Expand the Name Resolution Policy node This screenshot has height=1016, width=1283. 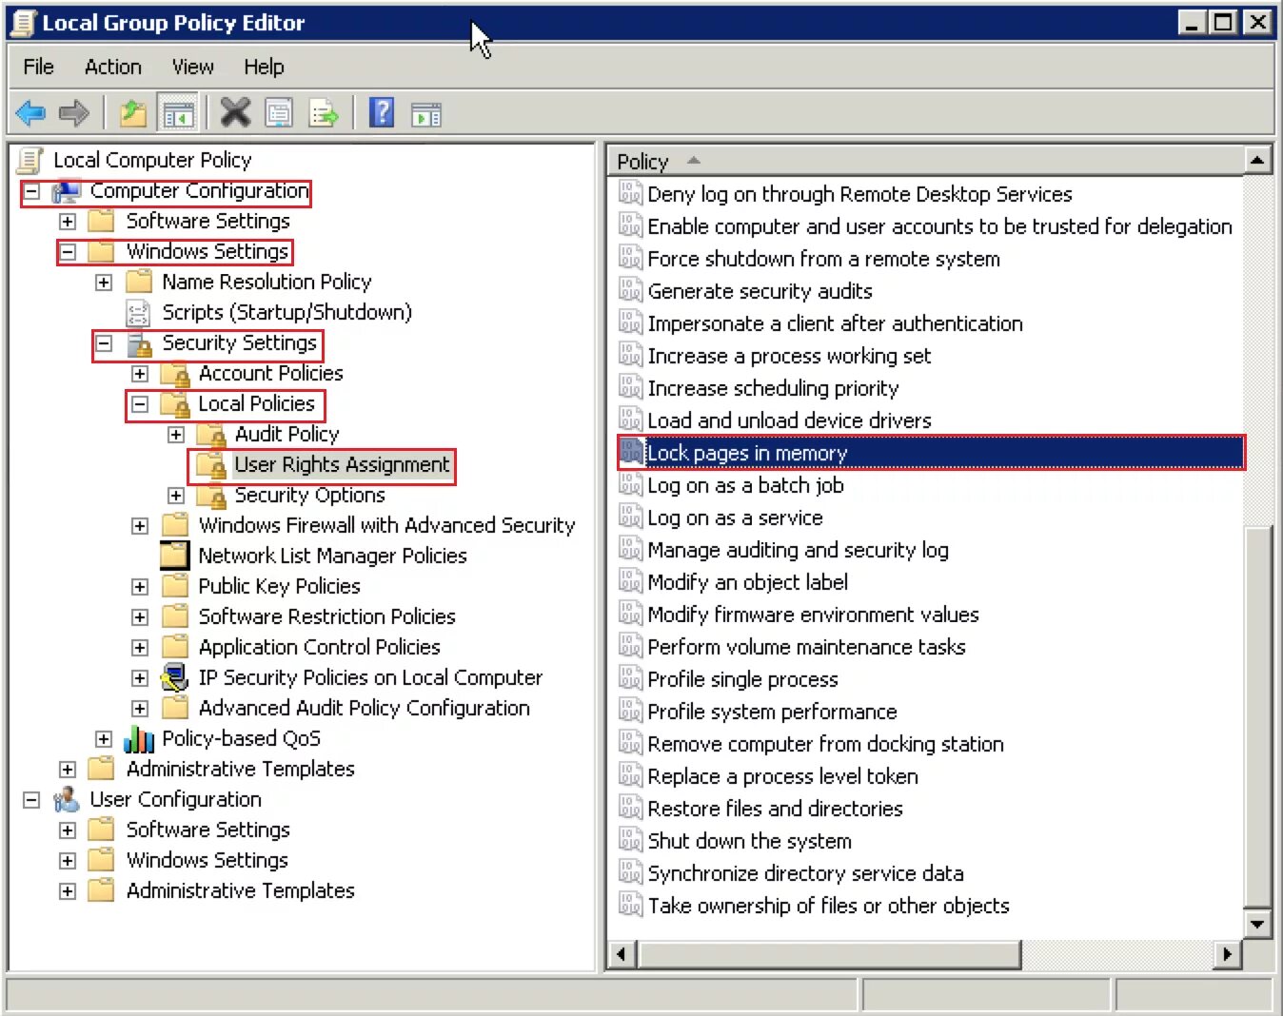tap(104, 283)
